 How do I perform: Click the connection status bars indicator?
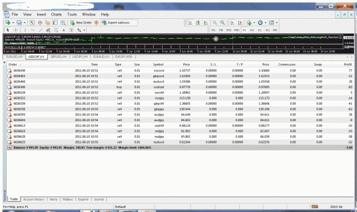pos(315,206)
